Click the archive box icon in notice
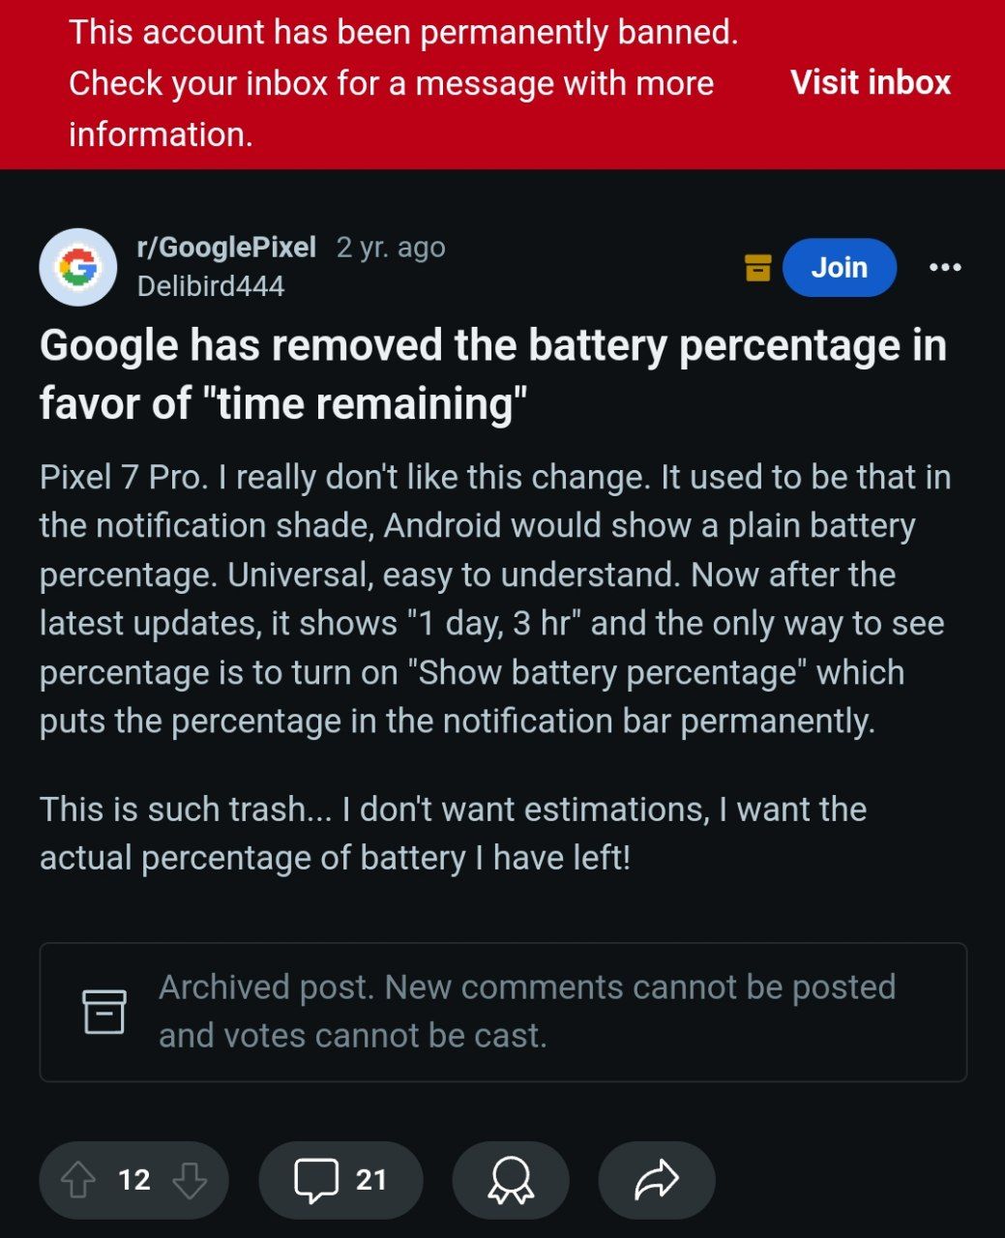Viewport: 1005px width, 1238px height. coord(104,1012)
